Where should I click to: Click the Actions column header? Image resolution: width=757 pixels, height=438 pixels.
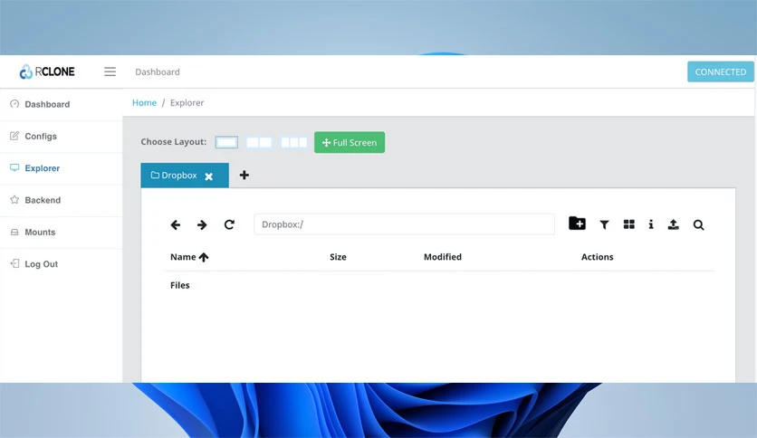pyautogui.click(x=598, y=257)
